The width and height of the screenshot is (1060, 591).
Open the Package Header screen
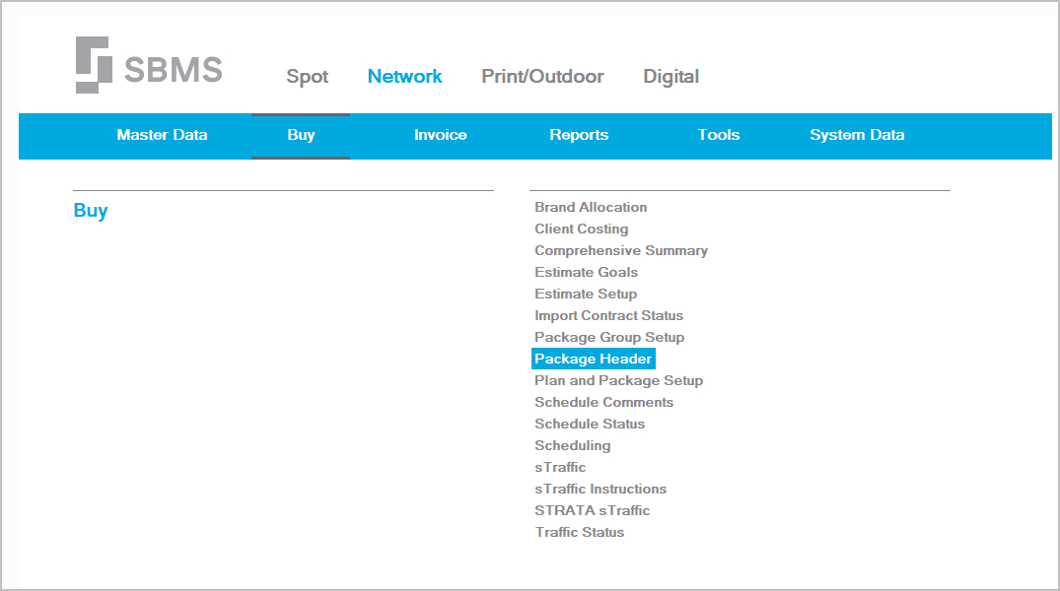tap(594, 359)
